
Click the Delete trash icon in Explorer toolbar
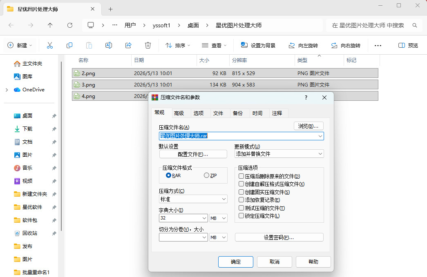tap(148, 45)
